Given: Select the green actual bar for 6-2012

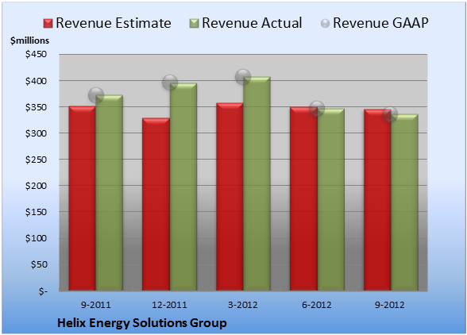Looking at the screenshot, I should [x=331, y=200].
